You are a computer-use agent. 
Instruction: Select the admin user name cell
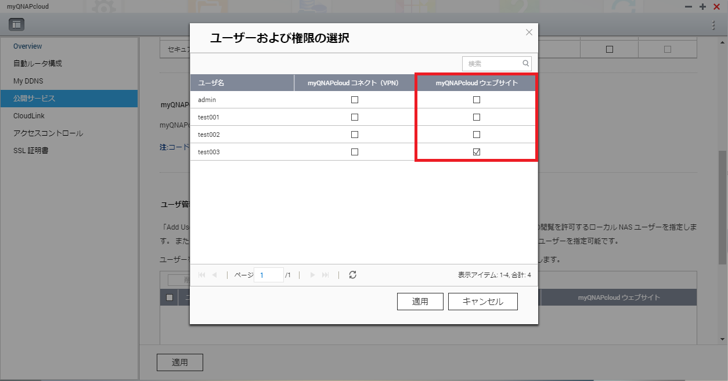click(x=242, y=100)
